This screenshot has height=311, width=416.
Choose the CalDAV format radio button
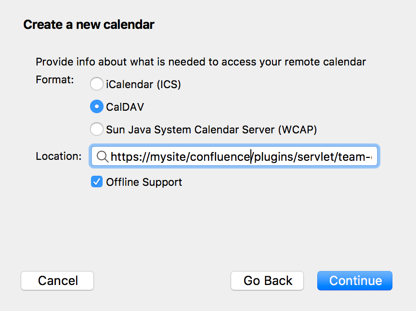[x=97, y=107]
